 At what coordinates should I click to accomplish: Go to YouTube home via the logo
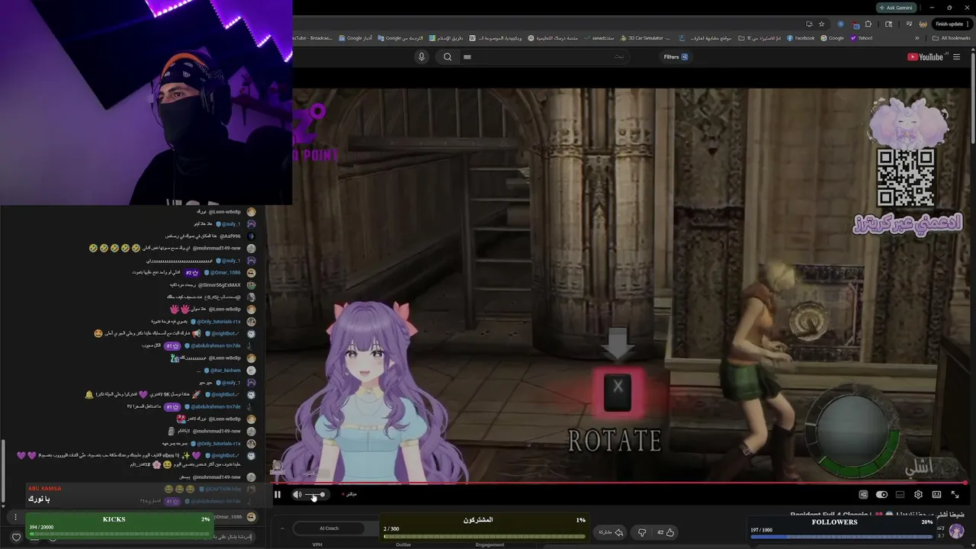925,57
